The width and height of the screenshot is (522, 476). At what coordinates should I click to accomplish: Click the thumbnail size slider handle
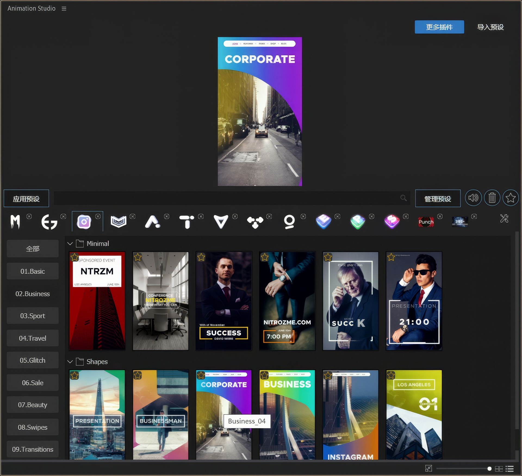489,469
